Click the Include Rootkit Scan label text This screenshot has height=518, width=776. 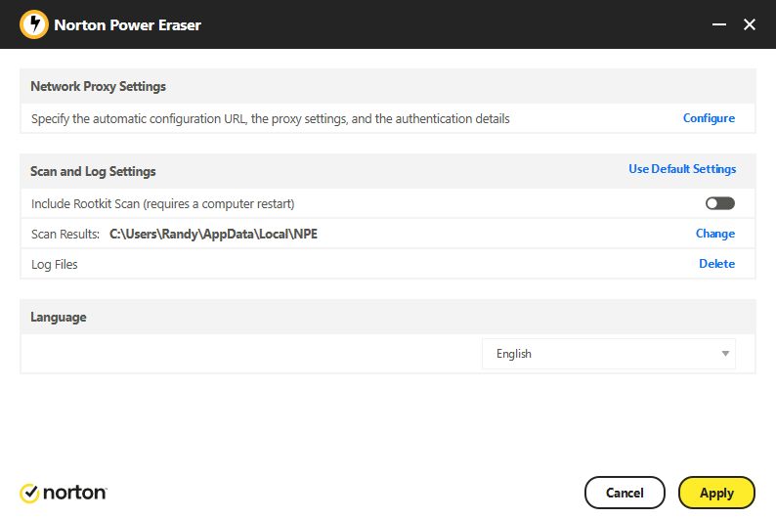(163, 204)
